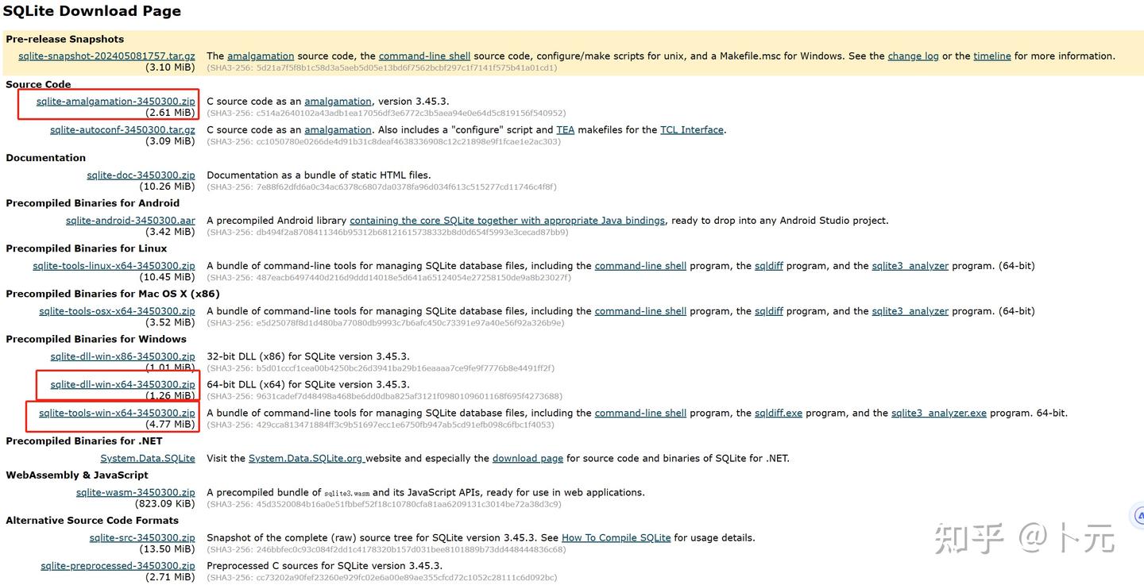The height and width of the screenshot is (585, 1144).
Task: View the timeline for more information
Action: [x=991, y=56]
